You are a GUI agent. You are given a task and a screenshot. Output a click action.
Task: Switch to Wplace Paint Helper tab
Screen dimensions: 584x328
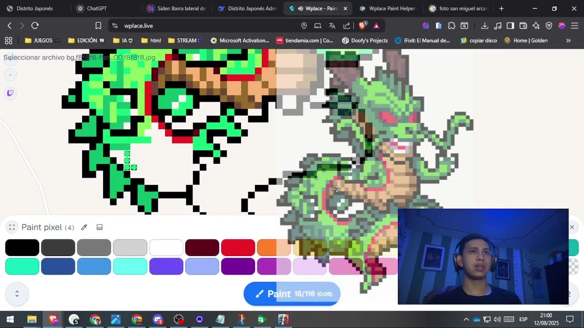click(x=388, y=9)
